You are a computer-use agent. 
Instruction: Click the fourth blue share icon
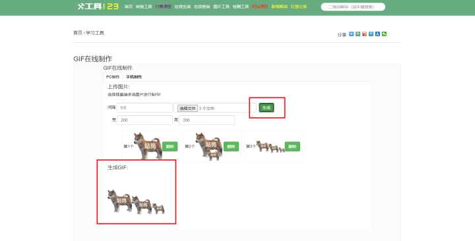(371, 34)
